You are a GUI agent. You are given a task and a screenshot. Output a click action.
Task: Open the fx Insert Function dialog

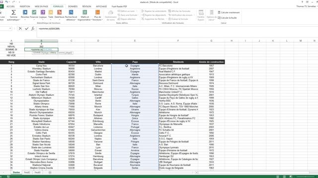tap(33, 29)
